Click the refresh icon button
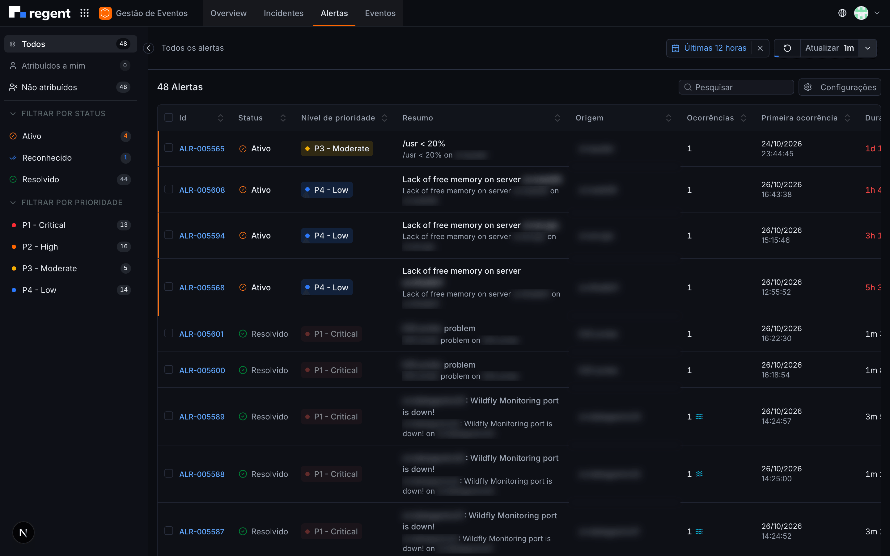Viewport: 890px width, 556px height. [x=787, y=48]
